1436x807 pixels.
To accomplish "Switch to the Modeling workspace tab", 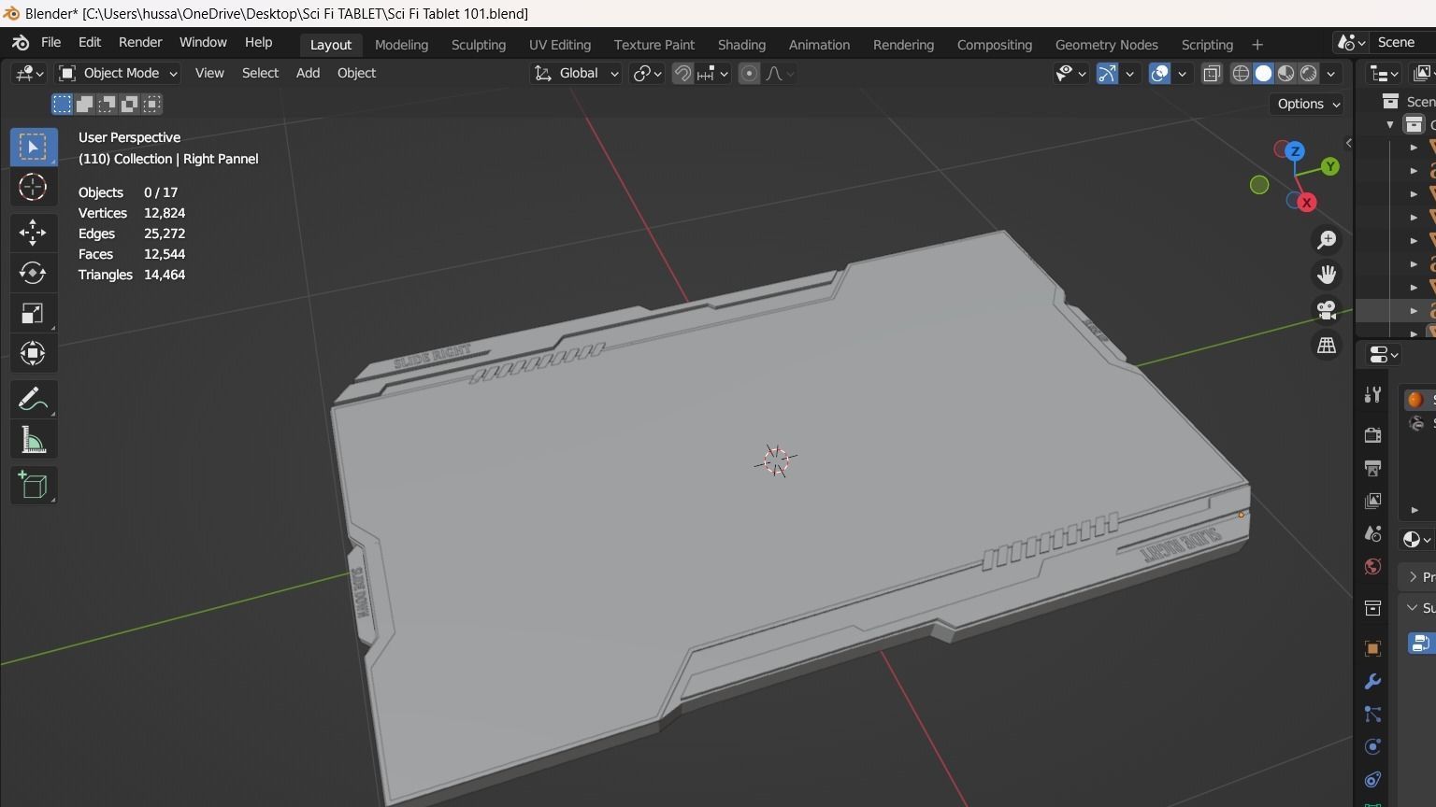I will point(401,44).
